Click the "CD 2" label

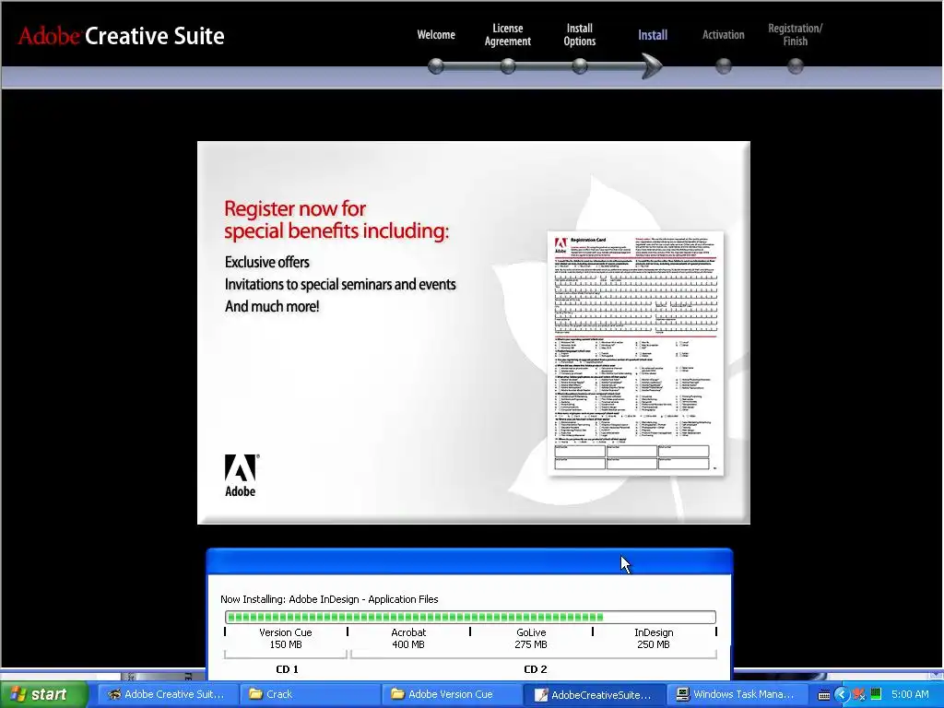click(x=536, y=669)
